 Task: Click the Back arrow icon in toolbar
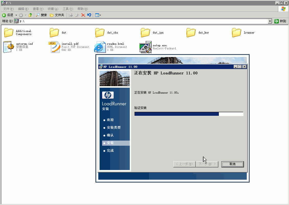[4, 15]
